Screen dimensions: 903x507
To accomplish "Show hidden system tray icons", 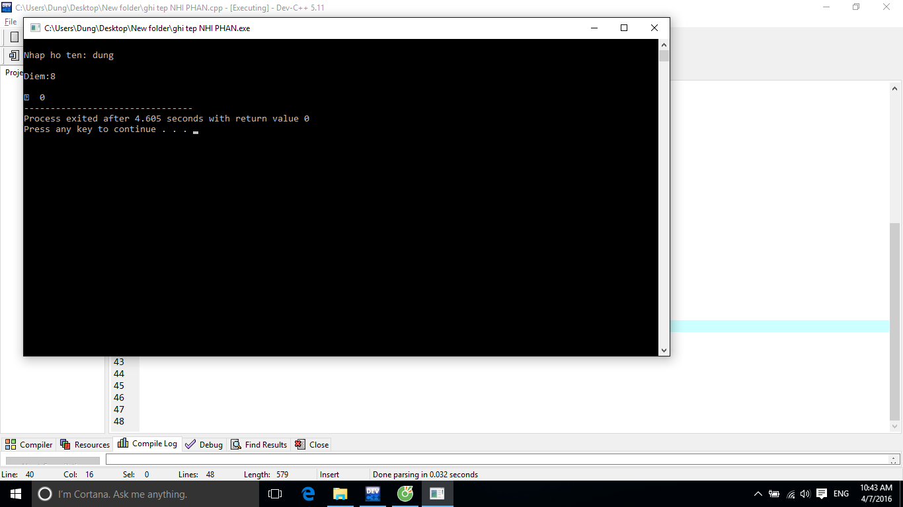I will 758,494.
